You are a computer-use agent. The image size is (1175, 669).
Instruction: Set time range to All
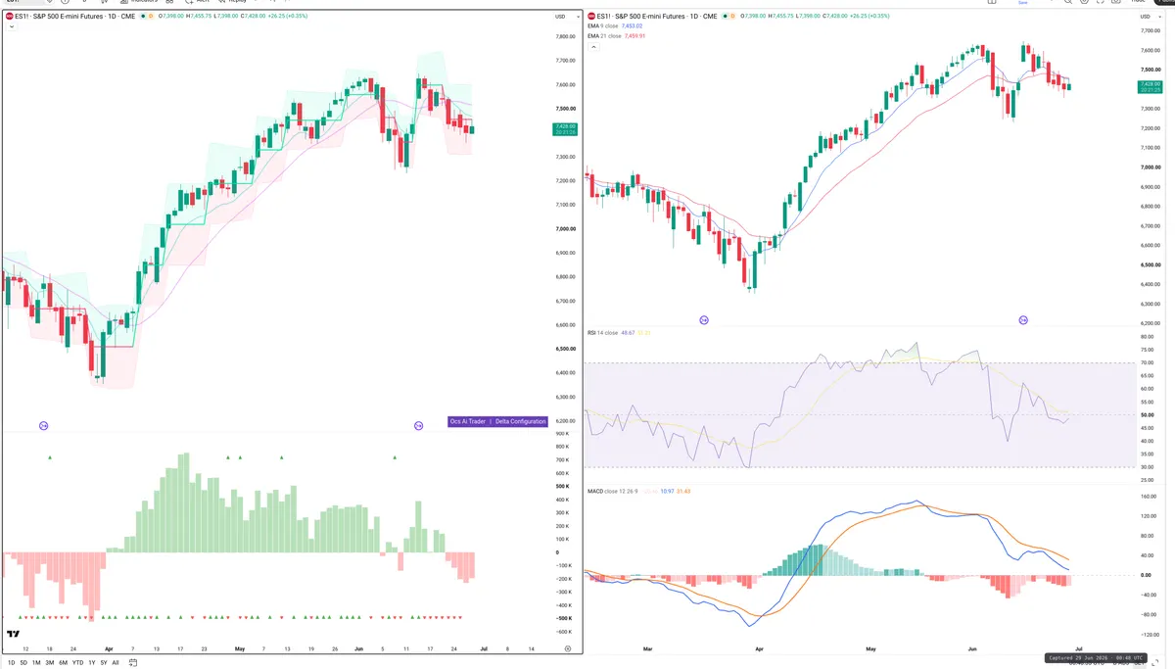(x=116, y=663)
